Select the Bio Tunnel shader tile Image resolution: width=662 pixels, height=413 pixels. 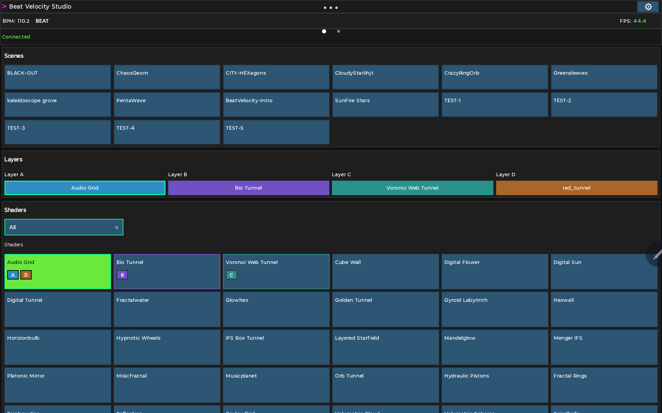[167, 272]
